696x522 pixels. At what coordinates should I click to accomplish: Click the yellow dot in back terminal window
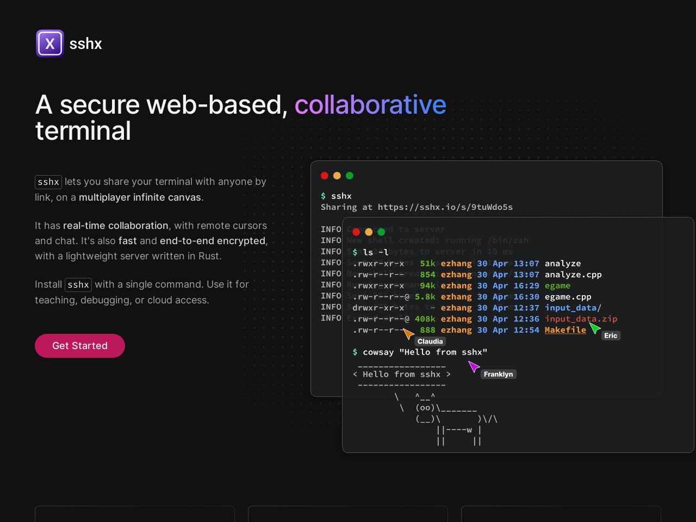tap(337, 176)
